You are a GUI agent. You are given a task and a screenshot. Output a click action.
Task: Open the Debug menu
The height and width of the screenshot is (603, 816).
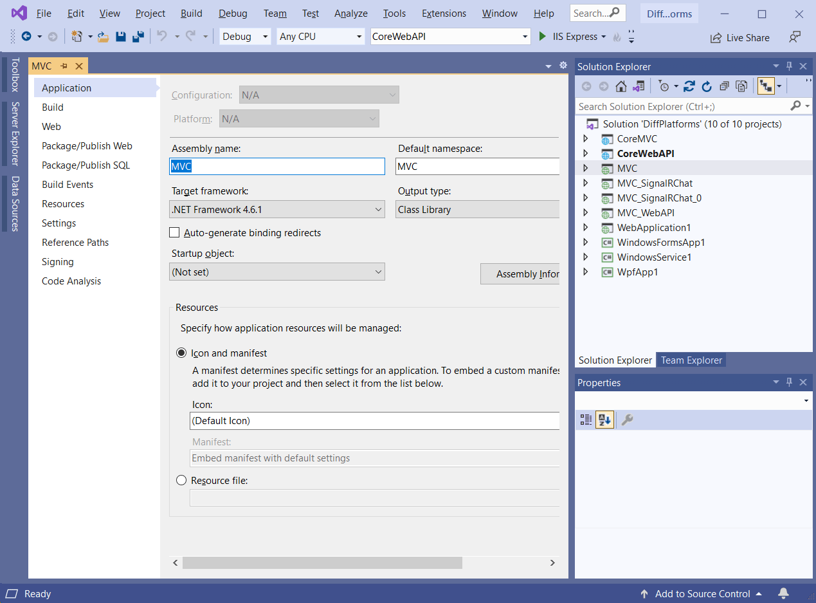point(233,13)
